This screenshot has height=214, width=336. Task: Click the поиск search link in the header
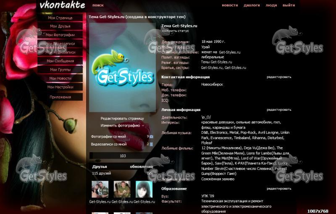(98, 5)
